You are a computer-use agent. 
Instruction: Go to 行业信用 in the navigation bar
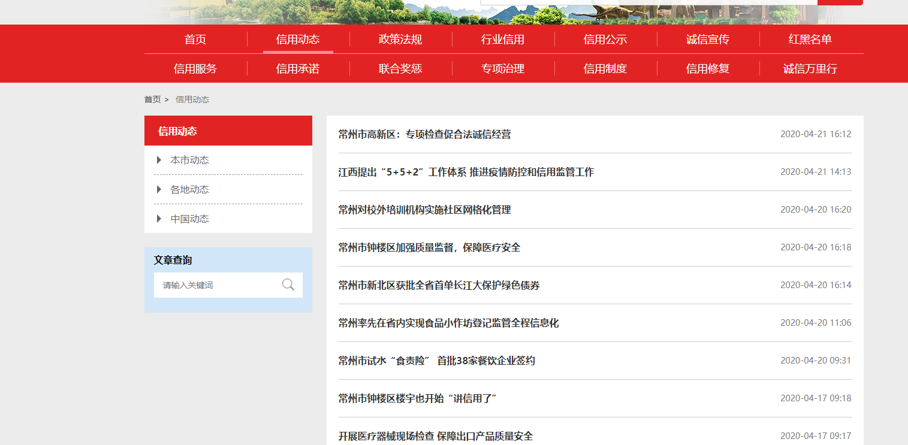[x=503, y=40]
